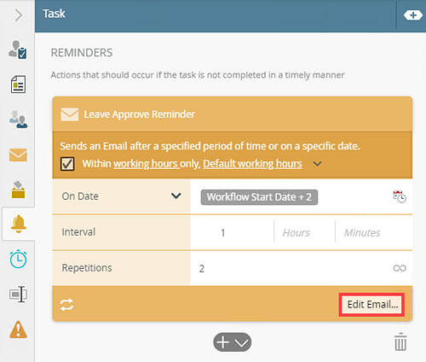426x362 pixels.
Task: Delete the reminder with trash icon
Action: point(400,342)
